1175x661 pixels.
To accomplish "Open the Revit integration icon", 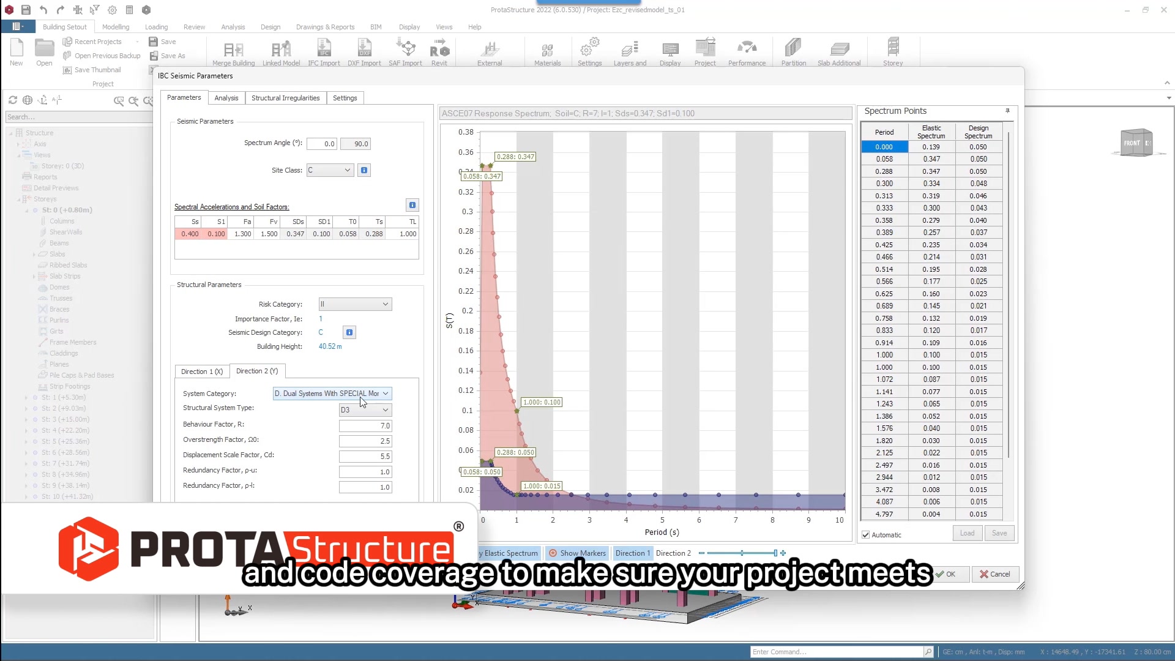I will (439, 52).
